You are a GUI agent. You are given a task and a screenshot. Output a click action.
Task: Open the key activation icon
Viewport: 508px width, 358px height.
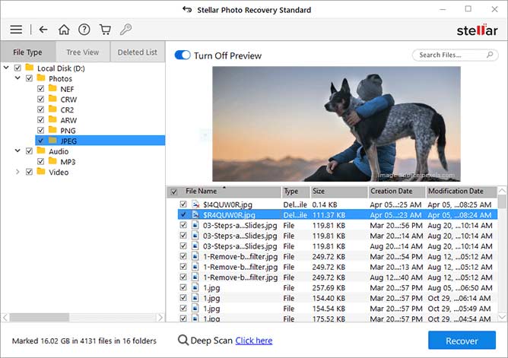(x=125, y=30)
